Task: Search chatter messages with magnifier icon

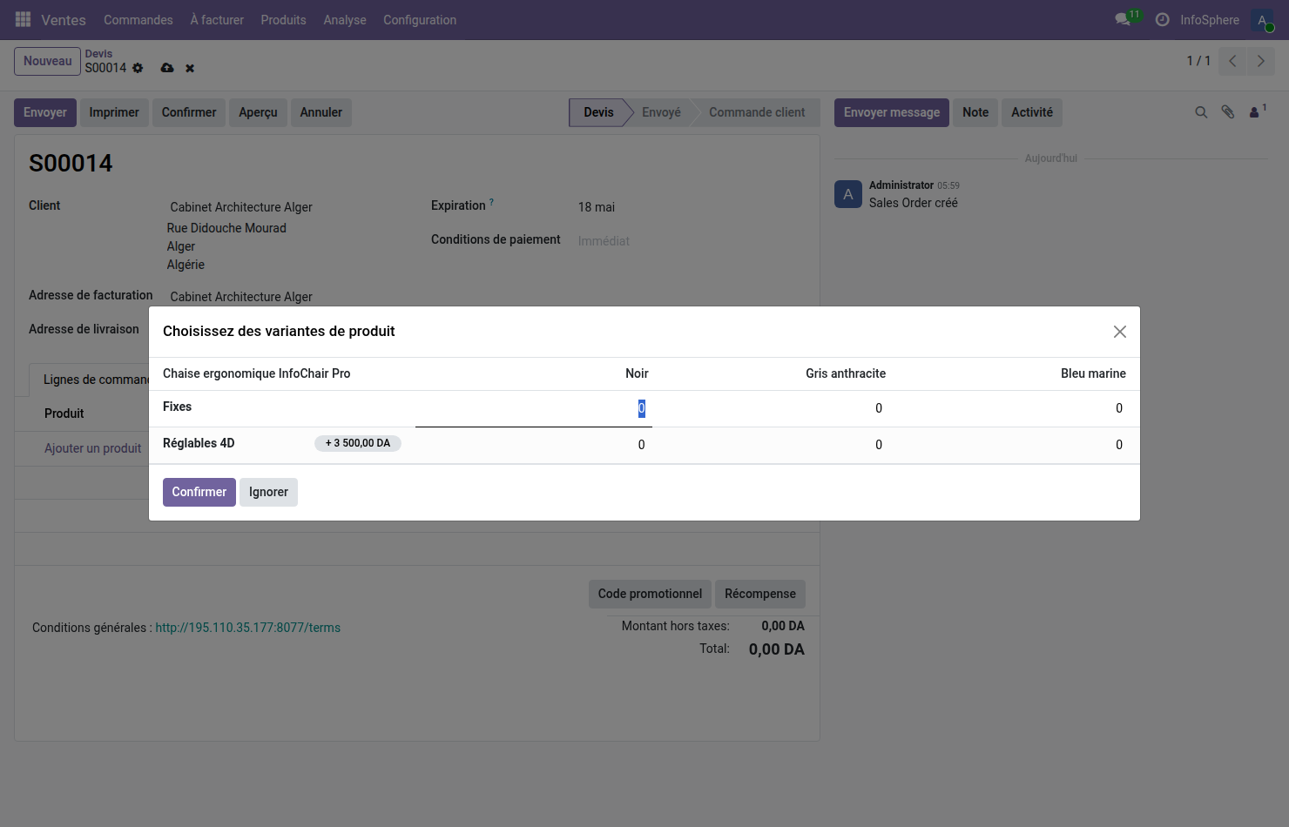Action: click(x=1201, y=112)
